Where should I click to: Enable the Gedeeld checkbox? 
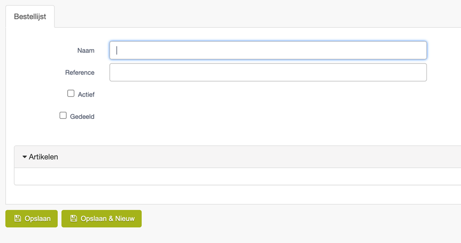point(63,116)
